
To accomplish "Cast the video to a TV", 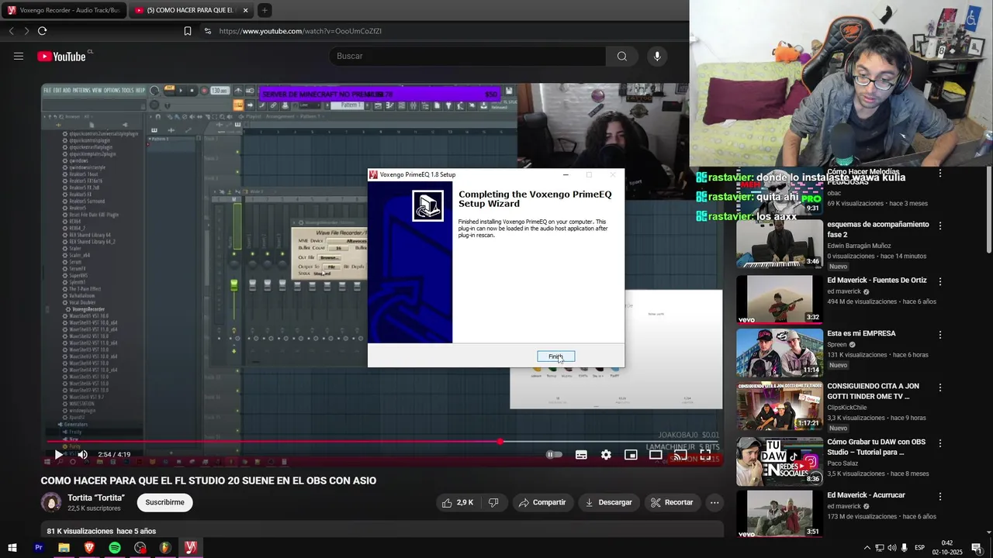I will click(680, 455).
